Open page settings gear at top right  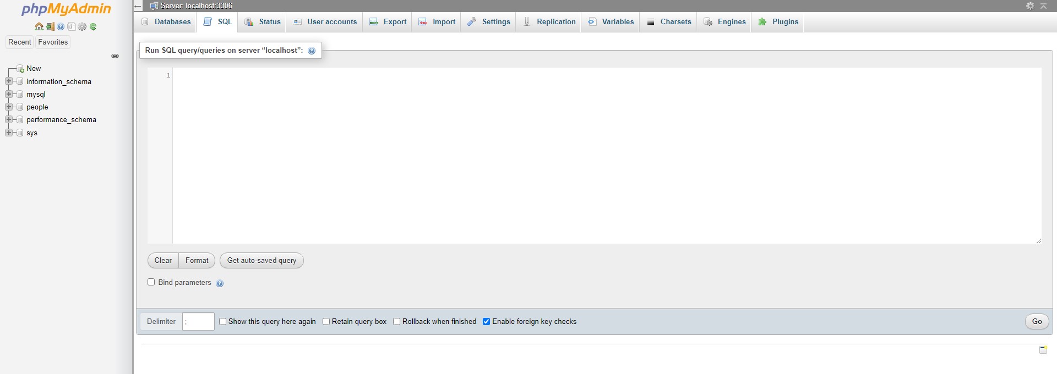[x=1030, y=5]
